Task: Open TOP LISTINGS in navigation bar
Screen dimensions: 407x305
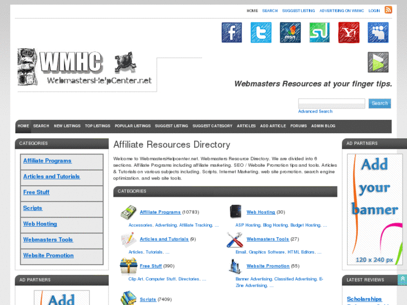Action: 97,126
